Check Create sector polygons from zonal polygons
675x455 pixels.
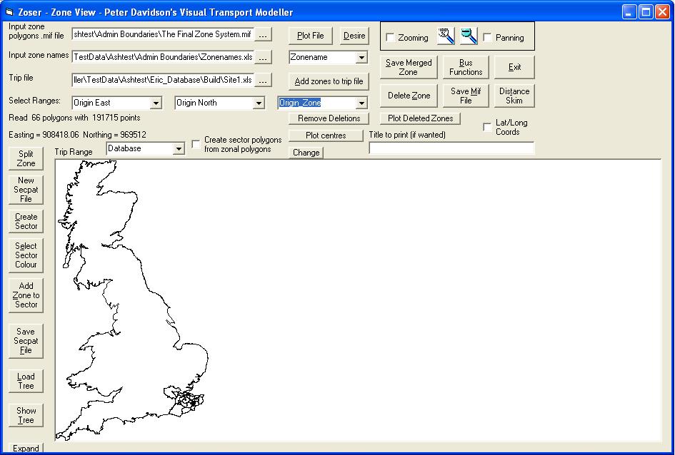[x=196, y=144]
